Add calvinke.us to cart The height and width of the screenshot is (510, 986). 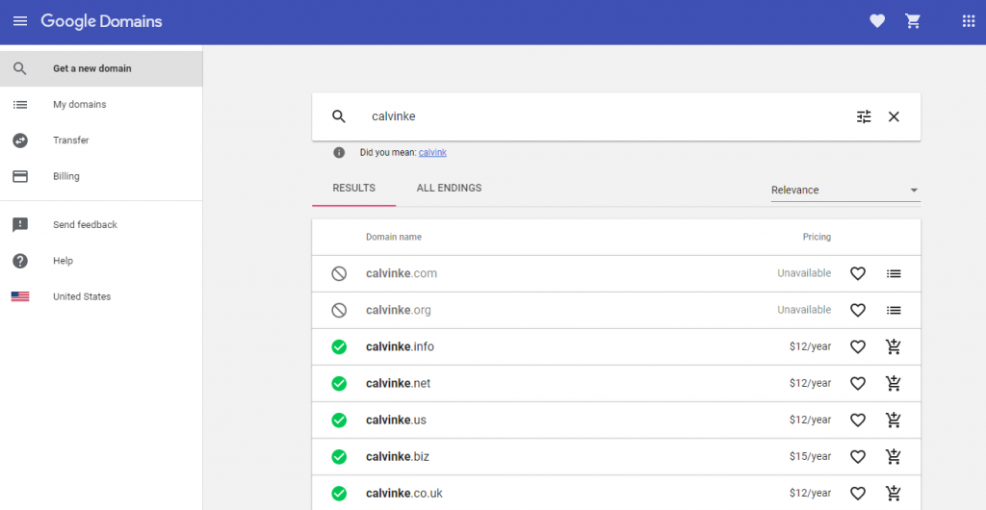tap(894, 420)
